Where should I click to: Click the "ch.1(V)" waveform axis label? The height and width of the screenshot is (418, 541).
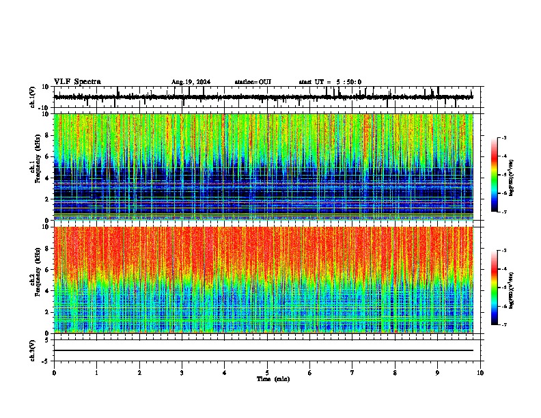(32, 97)
